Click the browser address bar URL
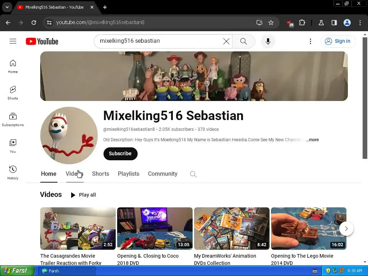The image size is (368, 276). (x=100, y=23)
